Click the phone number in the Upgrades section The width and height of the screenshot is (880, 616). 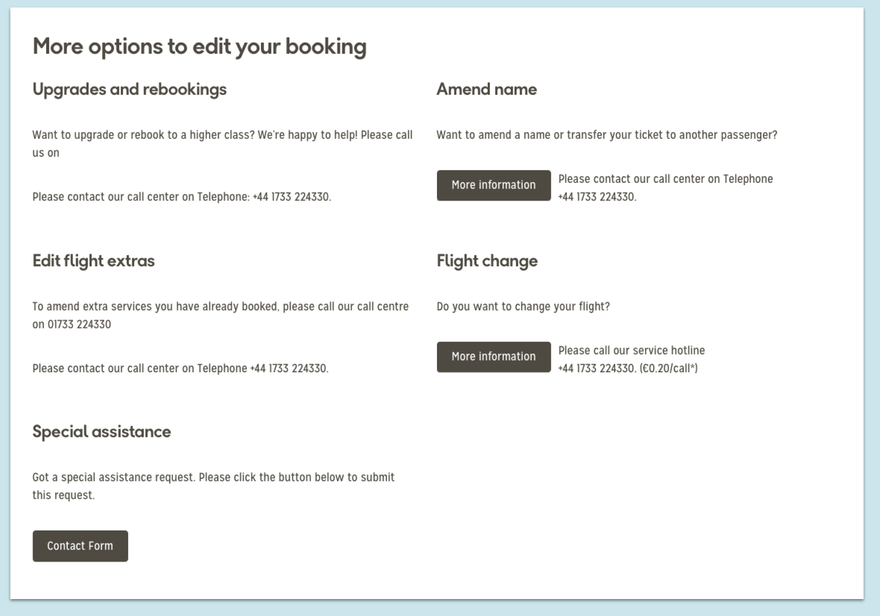[291, 197]
